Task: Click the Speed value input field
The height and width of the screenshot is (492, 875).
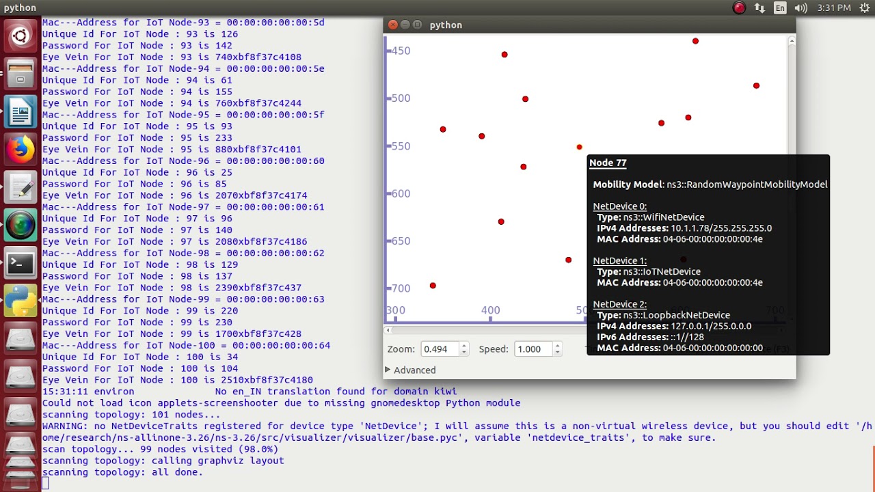Action: pyautogui.click(x=533, y=349)
